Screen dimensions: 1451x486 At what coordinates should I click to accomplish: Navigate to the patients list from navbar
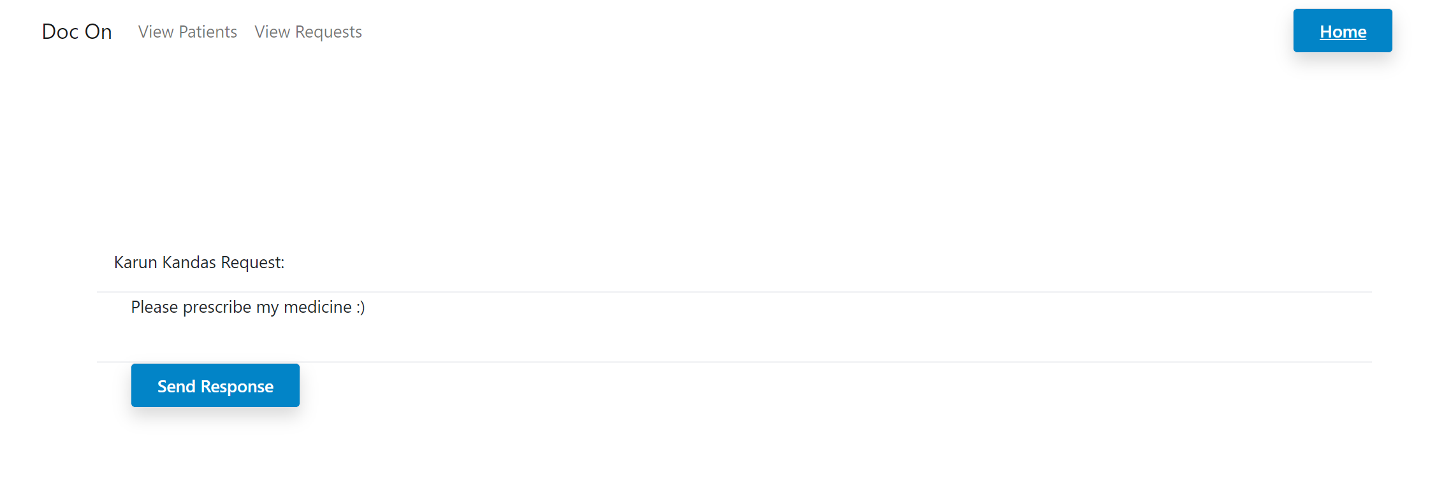point(187,32)
